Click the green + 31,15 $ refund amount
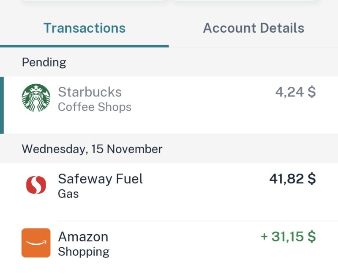 (x=288, y=236)
